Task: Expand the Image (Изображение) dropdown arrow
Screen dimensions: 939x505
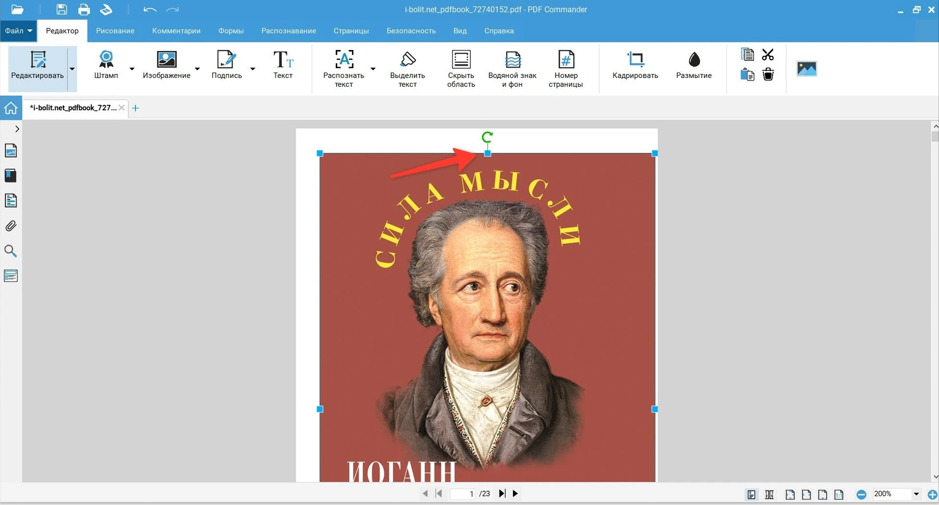Action: click(x=197, y=69)
